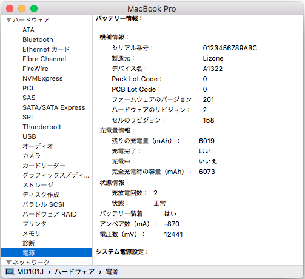
Task: Select グラフィックス/ディ… in sidebar
Action: [x=56, y=175]
